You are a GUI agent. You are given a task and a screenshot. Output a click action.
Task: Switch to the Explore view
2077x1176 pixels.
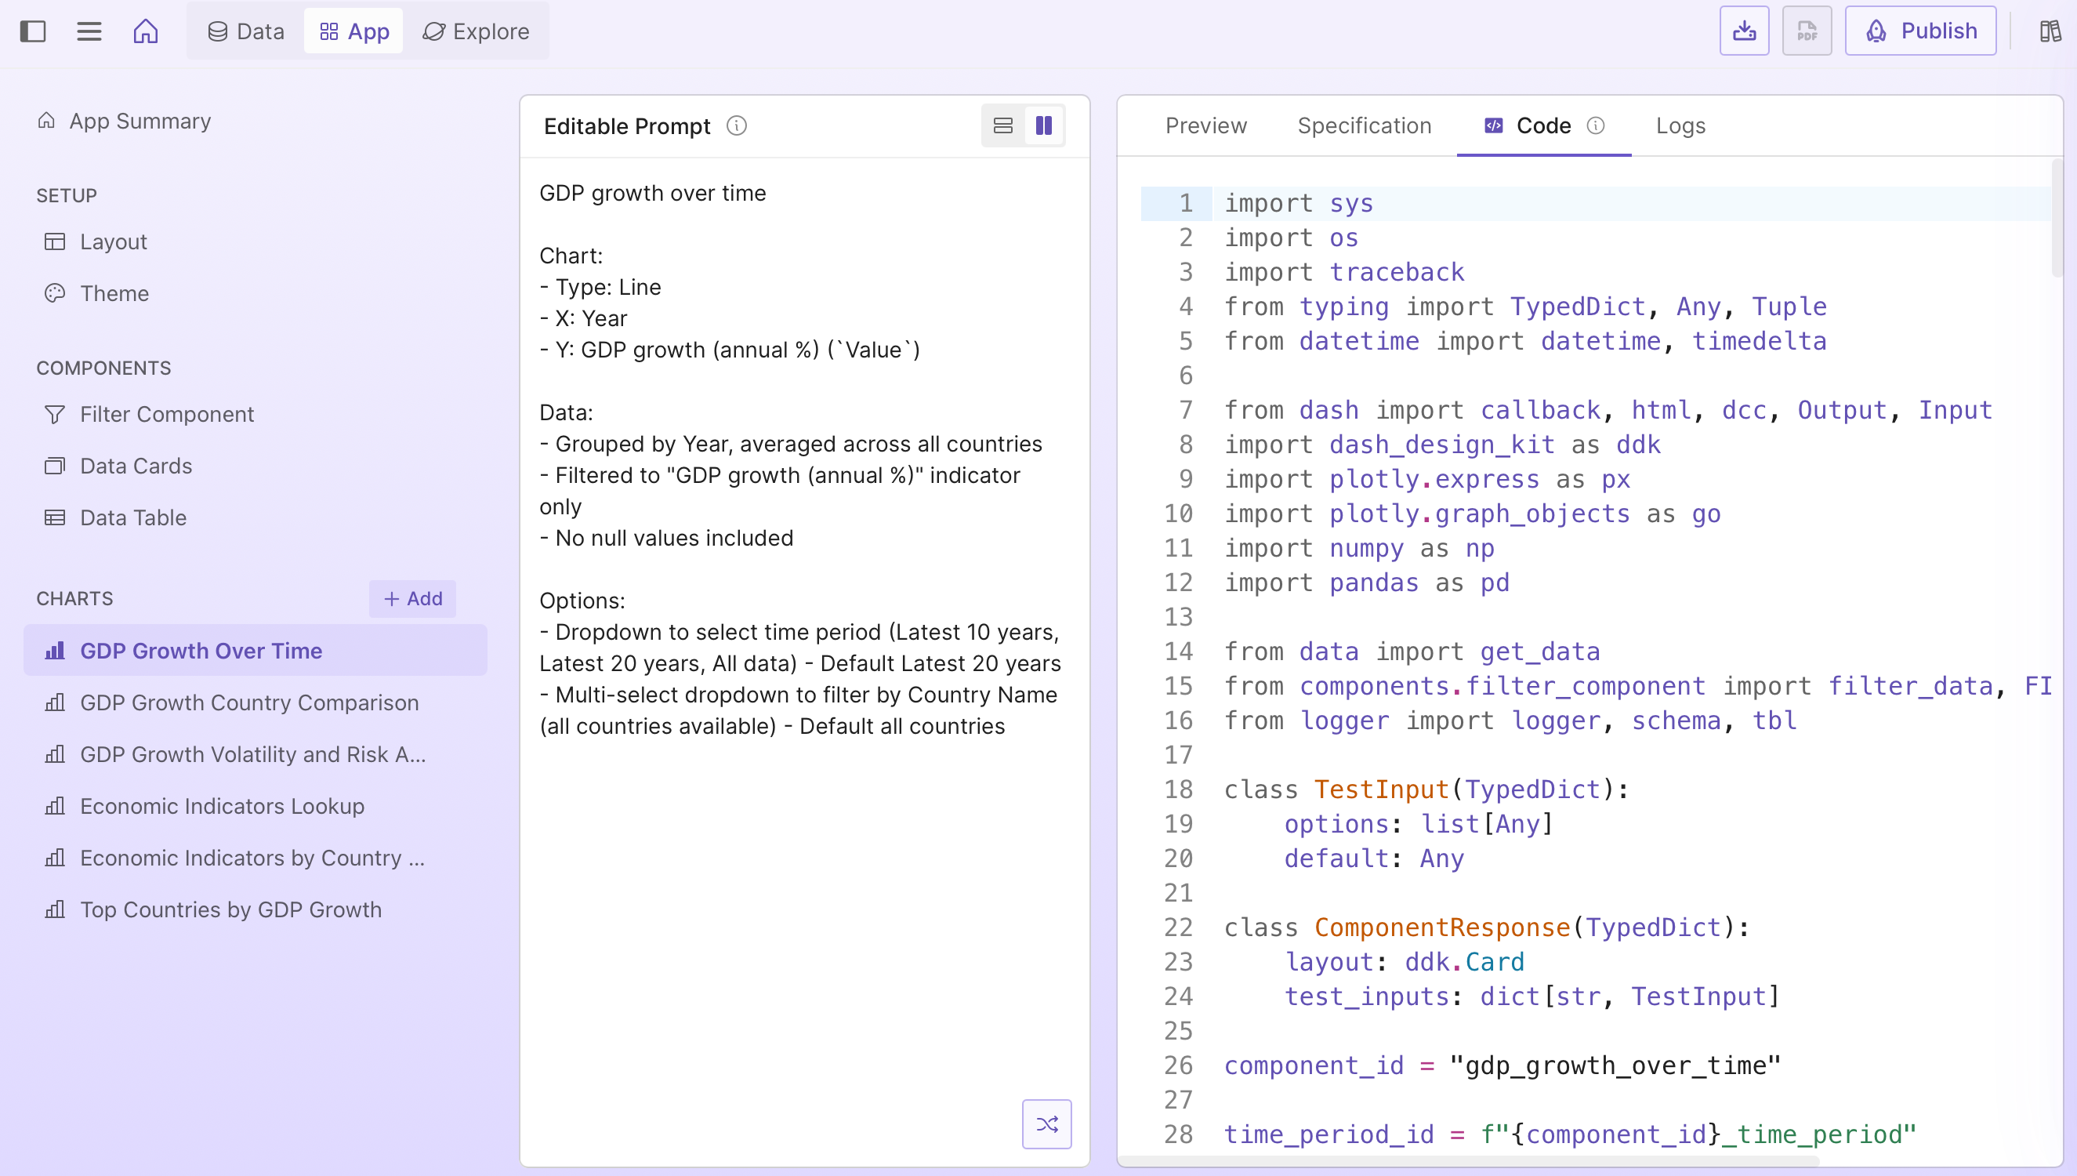tap(476, 31)
